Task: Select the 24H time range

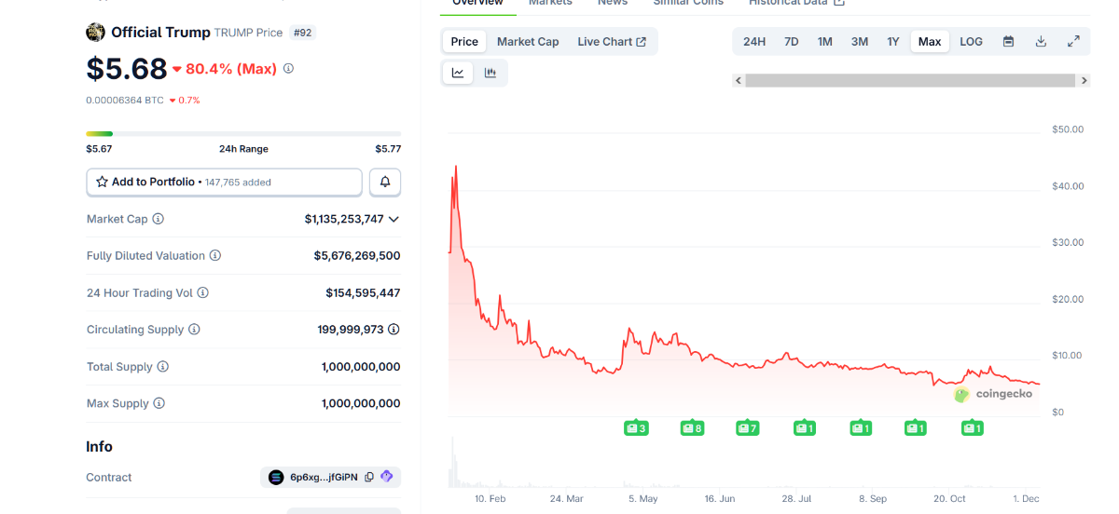Action: (754, 42)
